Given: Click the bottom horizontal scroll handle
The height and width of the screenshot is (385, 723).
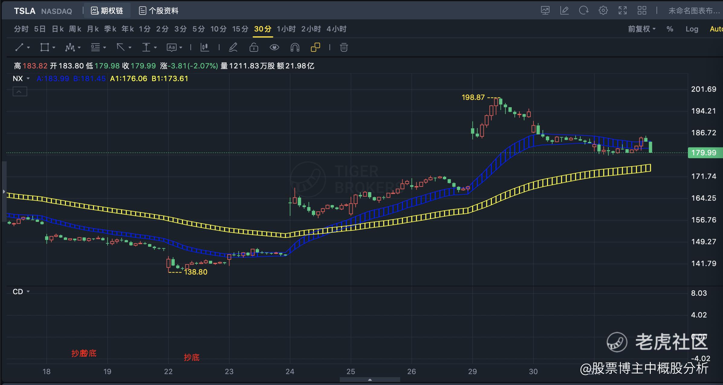Looking at the screenshot, I should [x=370, y=380].
